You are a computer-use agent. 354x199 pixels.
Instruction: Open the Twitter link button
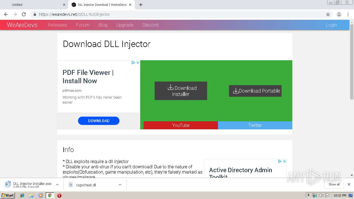click(x=255, y=125)
